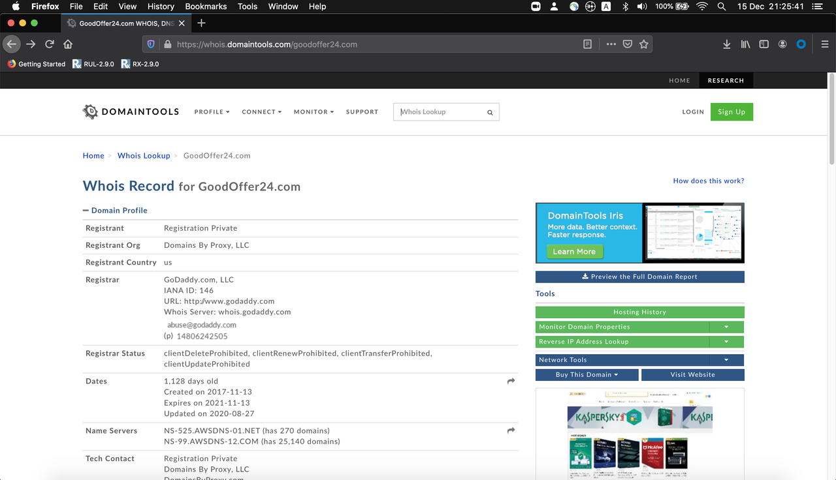Open the RX-2.9.0 bookmark

[x=140, y=64]
